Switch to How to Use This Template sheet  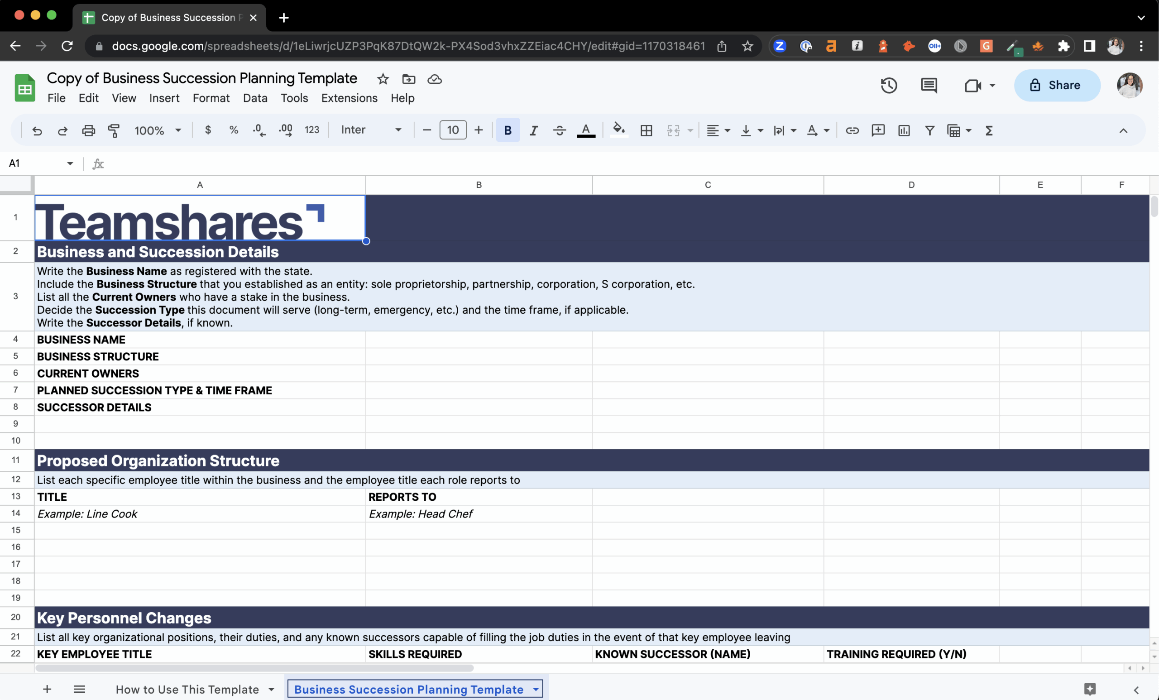[187, 689]
